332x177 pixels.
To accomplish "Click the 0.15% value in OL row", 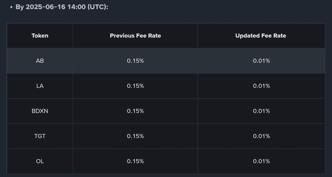I will point(135,161).
